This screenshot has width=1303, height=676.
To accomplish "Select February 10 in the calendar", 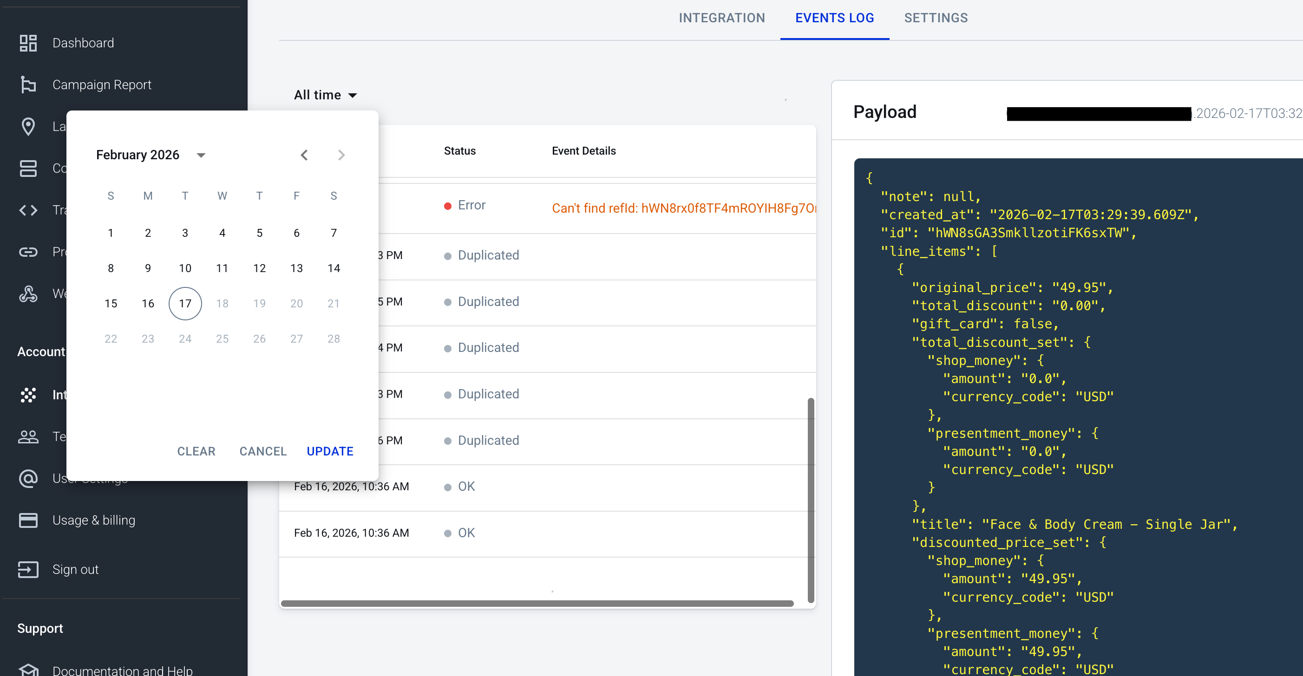I will [x=185, y=268].
